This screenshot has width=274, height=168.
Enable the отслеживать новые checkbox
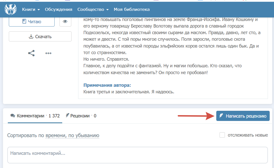coord(222,135)
